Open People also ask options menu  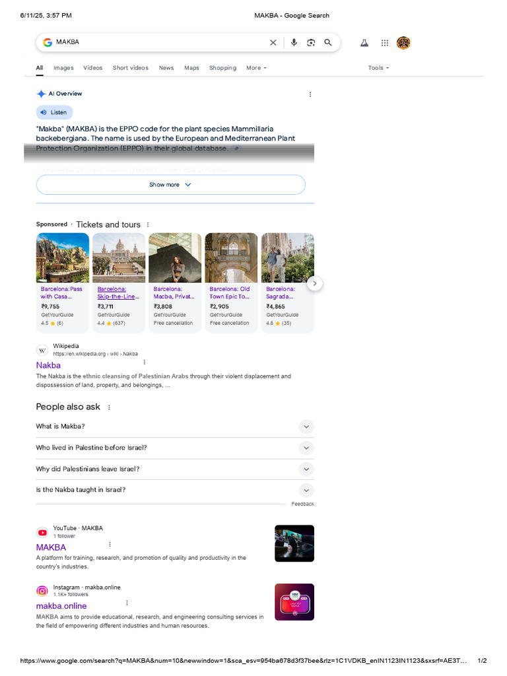point(109,407)
